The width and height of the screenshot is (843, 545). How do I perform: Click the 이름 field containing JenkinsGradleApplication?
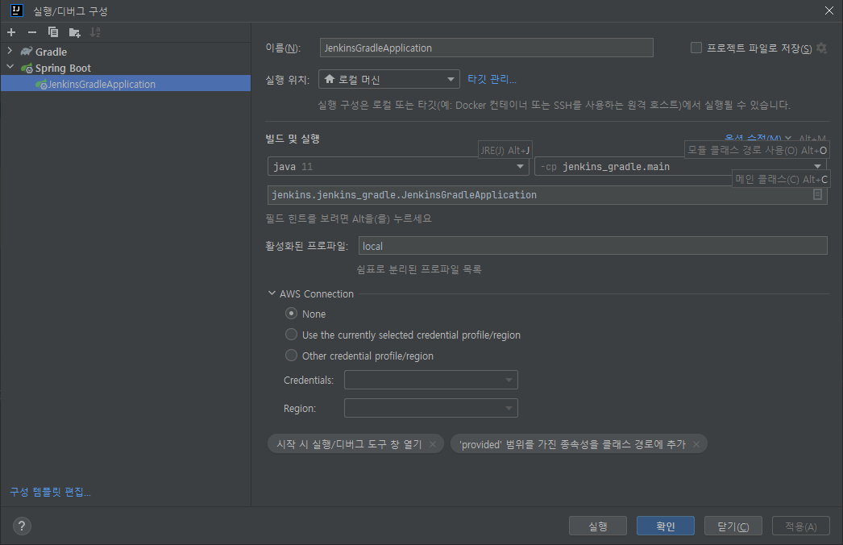[x=487, y=48]
